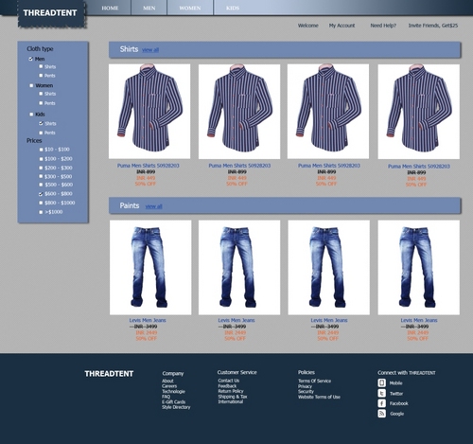Enable the $800 - $1000 price filter

click(41, 203)
